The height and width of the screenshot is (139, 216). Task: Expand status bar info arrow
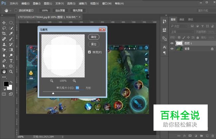[x=62, y=137]
